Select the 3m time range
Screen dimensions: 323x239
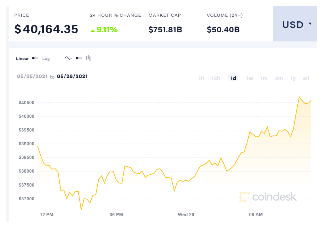point(279,78)
